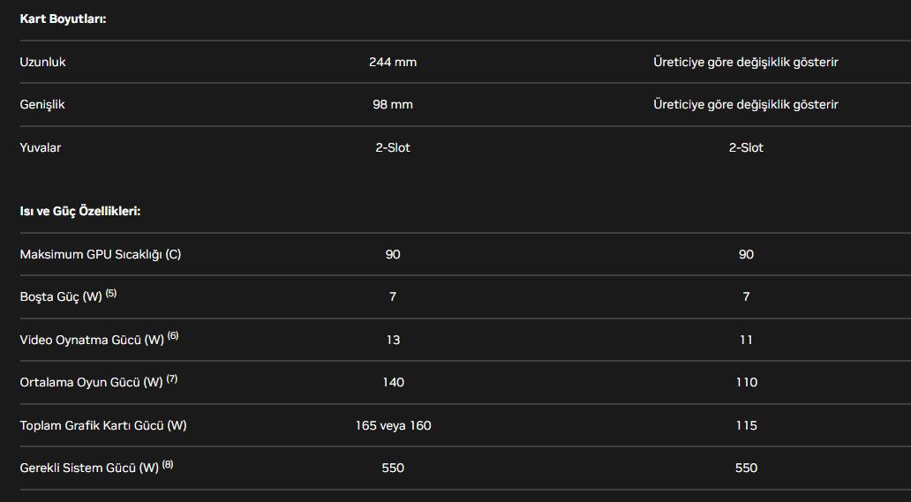Select the "165 veya 160" power value
Viewport: 911px width, 502px height.
coord(393,426)
